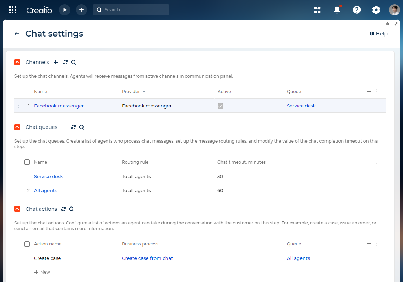Image resolution: width=403 pixels, height=282 pixels.
Task: Click the Chat timeout, minutes header
Action: (241, 162)
